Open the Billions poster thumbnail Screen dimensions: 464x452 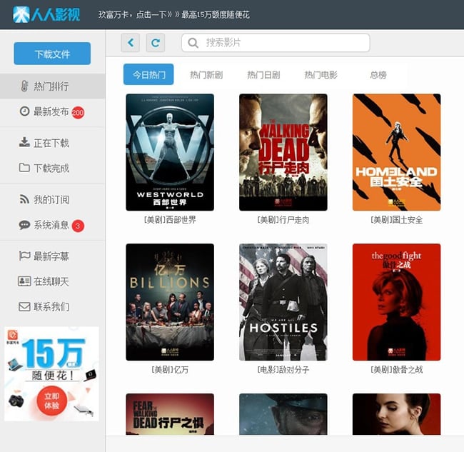170,302
